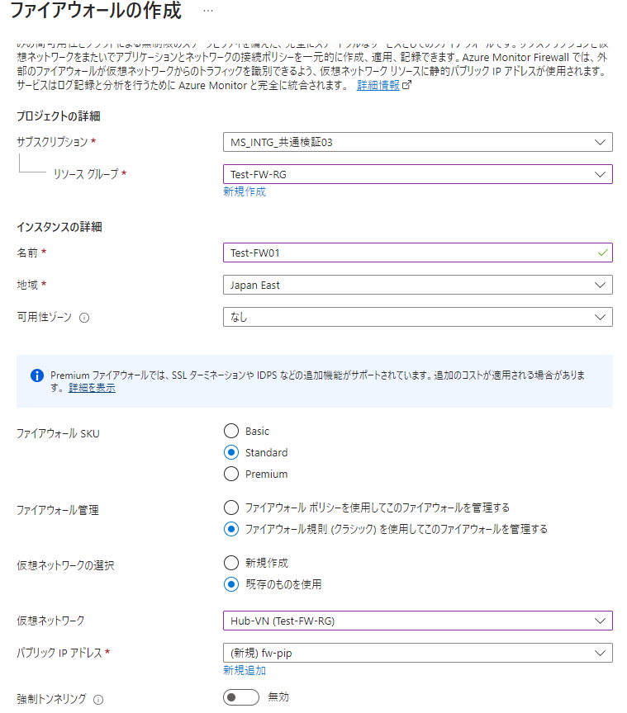Select 新規作成 for virtual network

coord(231,563)
